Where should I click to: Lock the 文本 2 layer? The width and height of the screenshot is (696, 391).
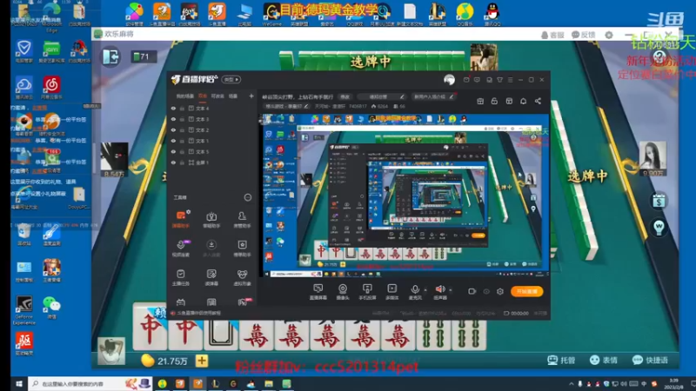[182, 129]
